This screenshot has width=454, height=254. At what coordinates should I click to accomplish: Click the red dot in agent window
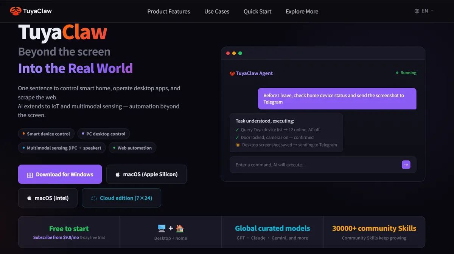228,53
